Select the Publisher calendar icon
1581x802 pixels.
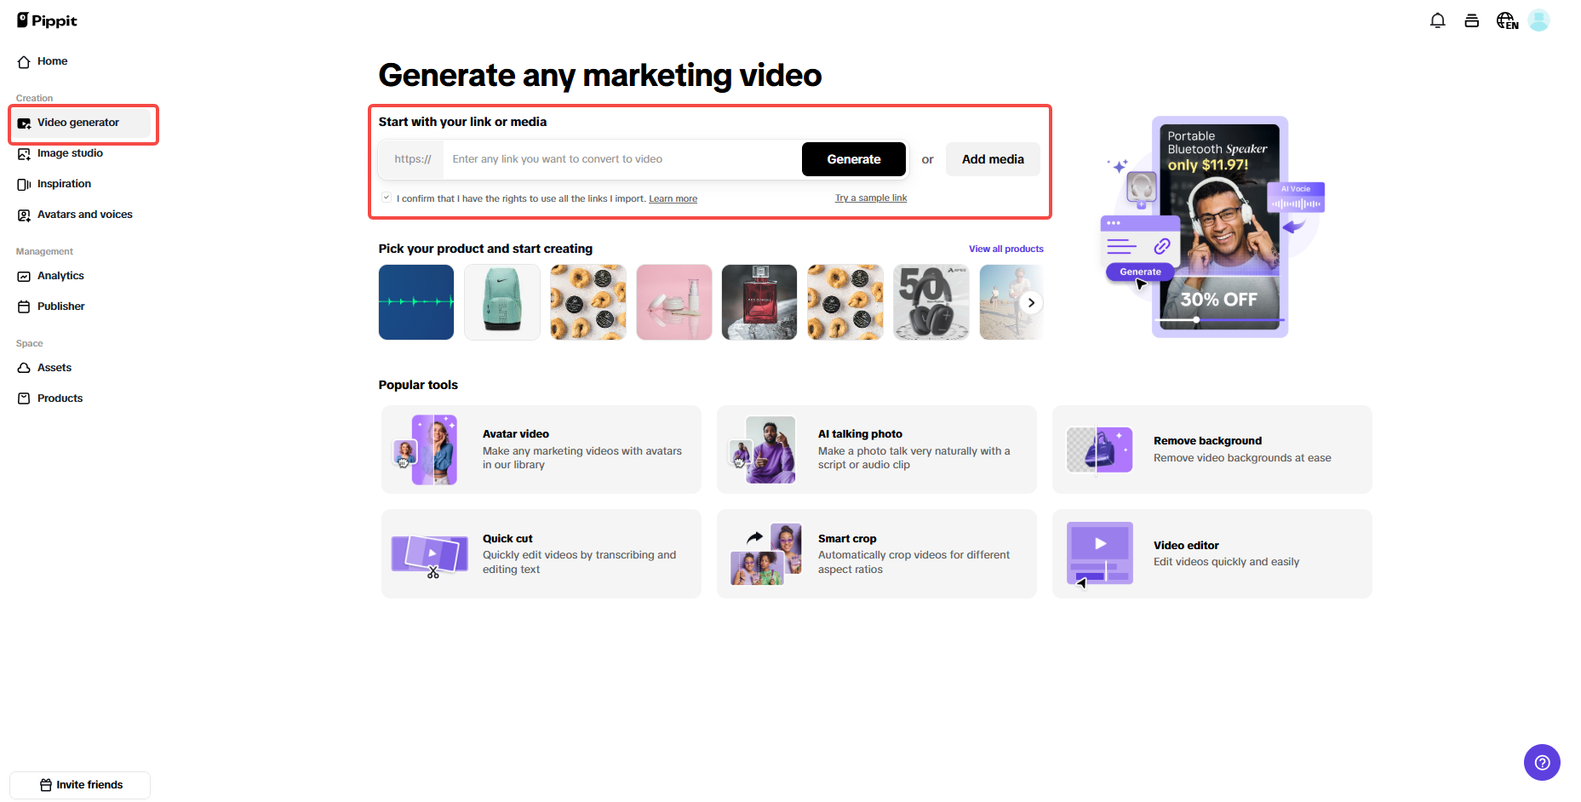coord(24,306)
